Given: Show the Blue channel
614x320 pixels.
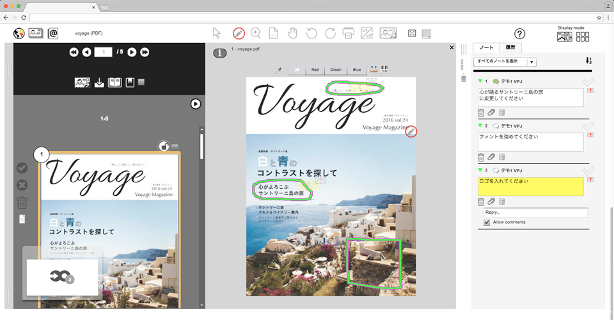Looking at the screenshot, I should 357,70.
